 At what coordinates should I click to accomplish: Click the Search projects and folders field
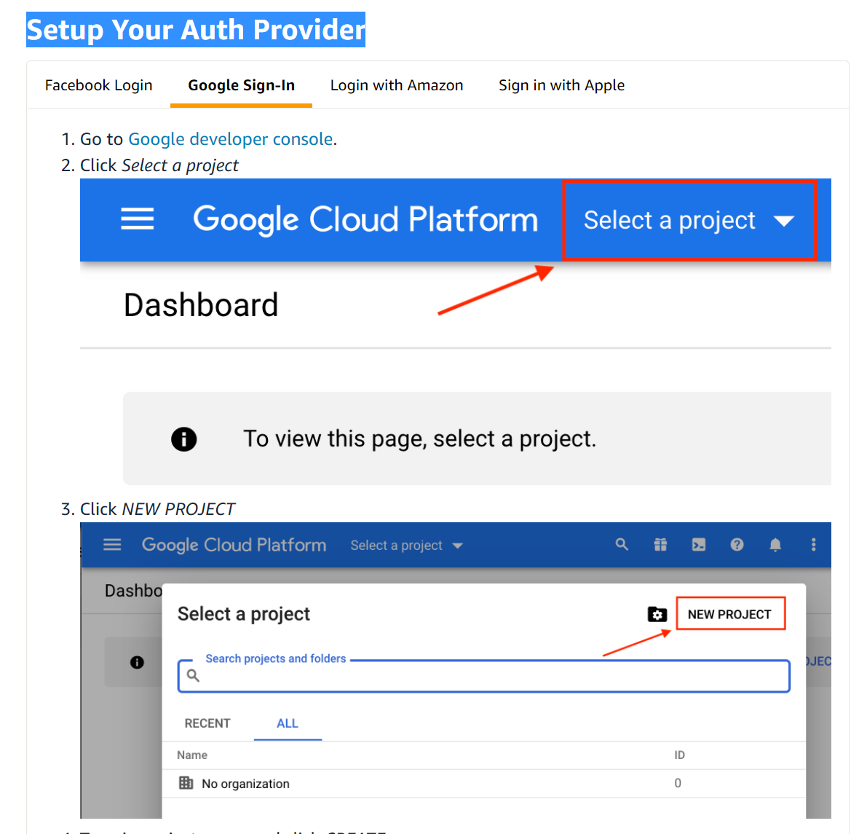tap(484, 676)
